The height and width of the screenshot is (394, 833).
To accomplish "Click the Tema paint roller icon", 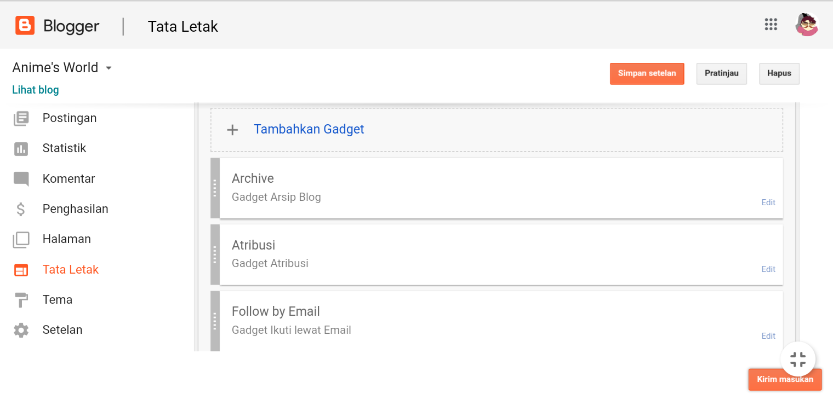I will (x=21, y=300).
